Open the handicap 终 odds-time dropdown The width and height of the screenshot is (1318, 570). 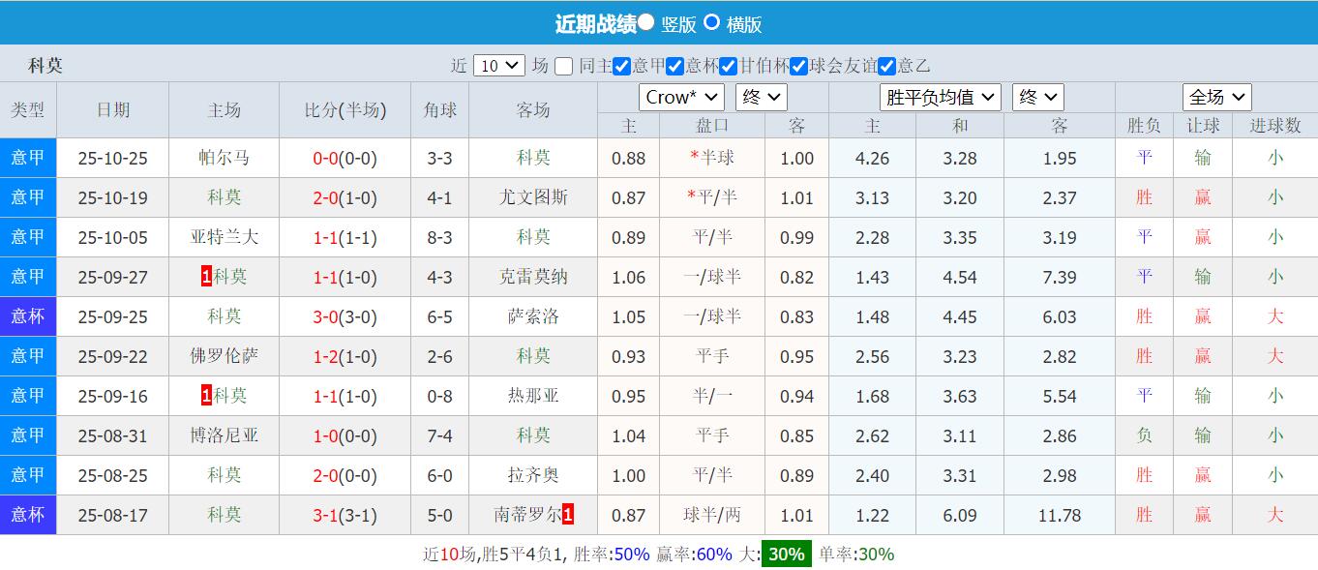coord(763,97)
